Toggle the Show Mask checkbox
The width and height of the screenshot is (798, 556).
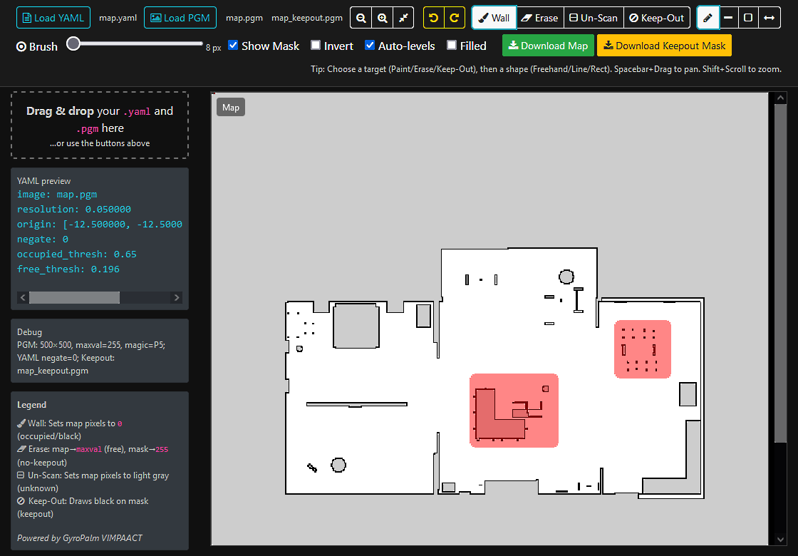(x=233, y=45)
